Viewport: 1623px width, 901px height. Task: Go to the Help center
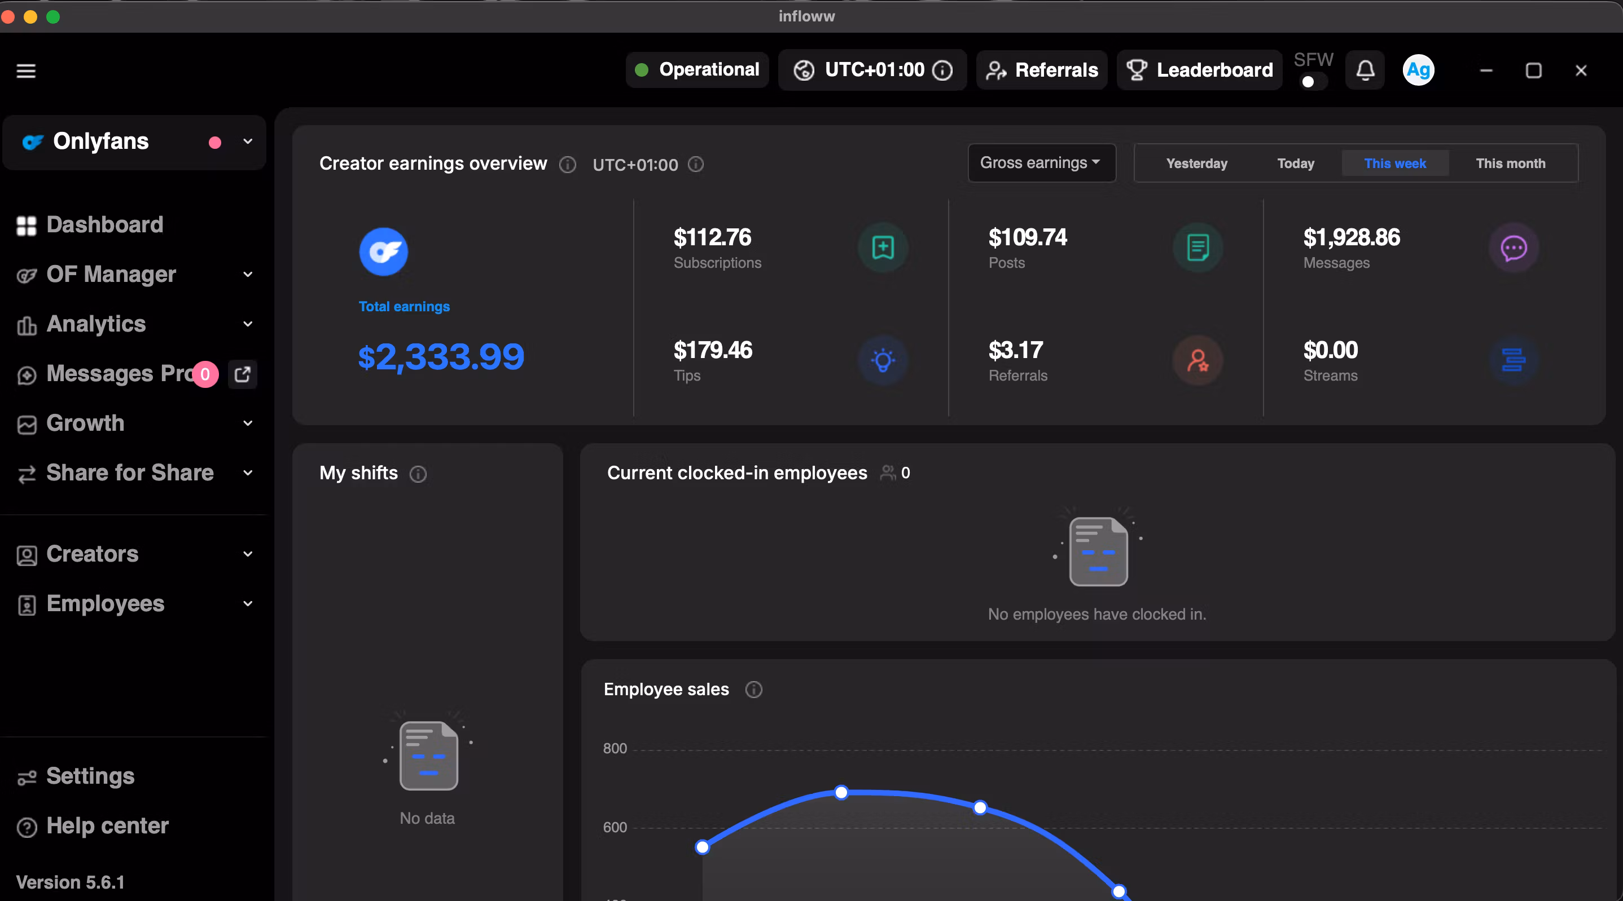point(107,826)
